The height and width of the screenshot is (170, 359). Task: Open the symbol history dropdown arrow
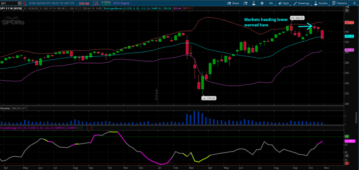coord(20,3)
